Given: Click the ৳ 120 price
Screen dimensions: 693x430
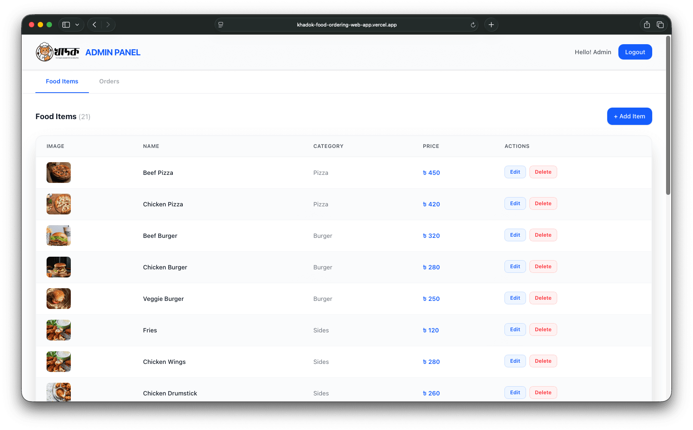Looking at the screenshot, I should [x=431, y=330].
